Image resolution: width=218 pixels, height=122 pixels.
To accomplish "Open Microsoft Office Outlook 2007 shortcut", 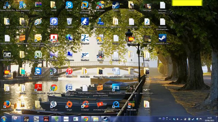I will point(38,40).
